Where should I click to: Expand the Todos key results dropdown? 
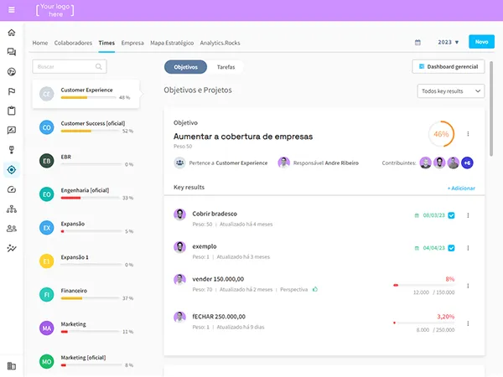tap(451, 91)
